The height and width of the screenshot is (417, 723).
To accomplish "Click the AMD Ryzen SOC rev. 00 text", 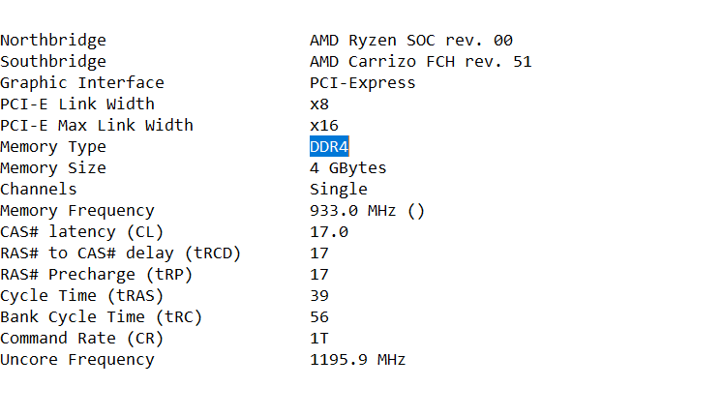I will pyautogui.click(x=410, y=41).
